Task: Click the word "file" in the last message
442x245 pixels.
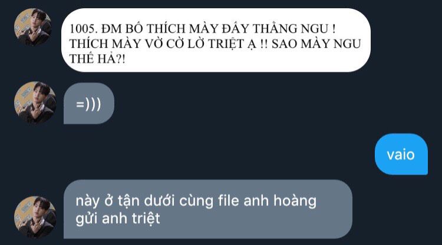Action: 228,201
